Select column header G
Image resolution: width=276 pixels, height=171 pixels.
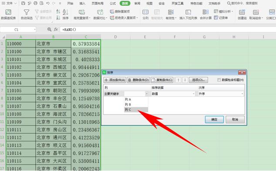pos(204,37)
